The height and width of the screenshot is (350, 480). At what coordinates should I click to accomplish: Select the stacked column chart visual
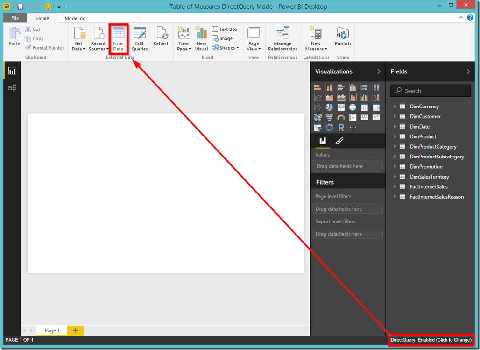pyautogui.click(x=329, y=88)
